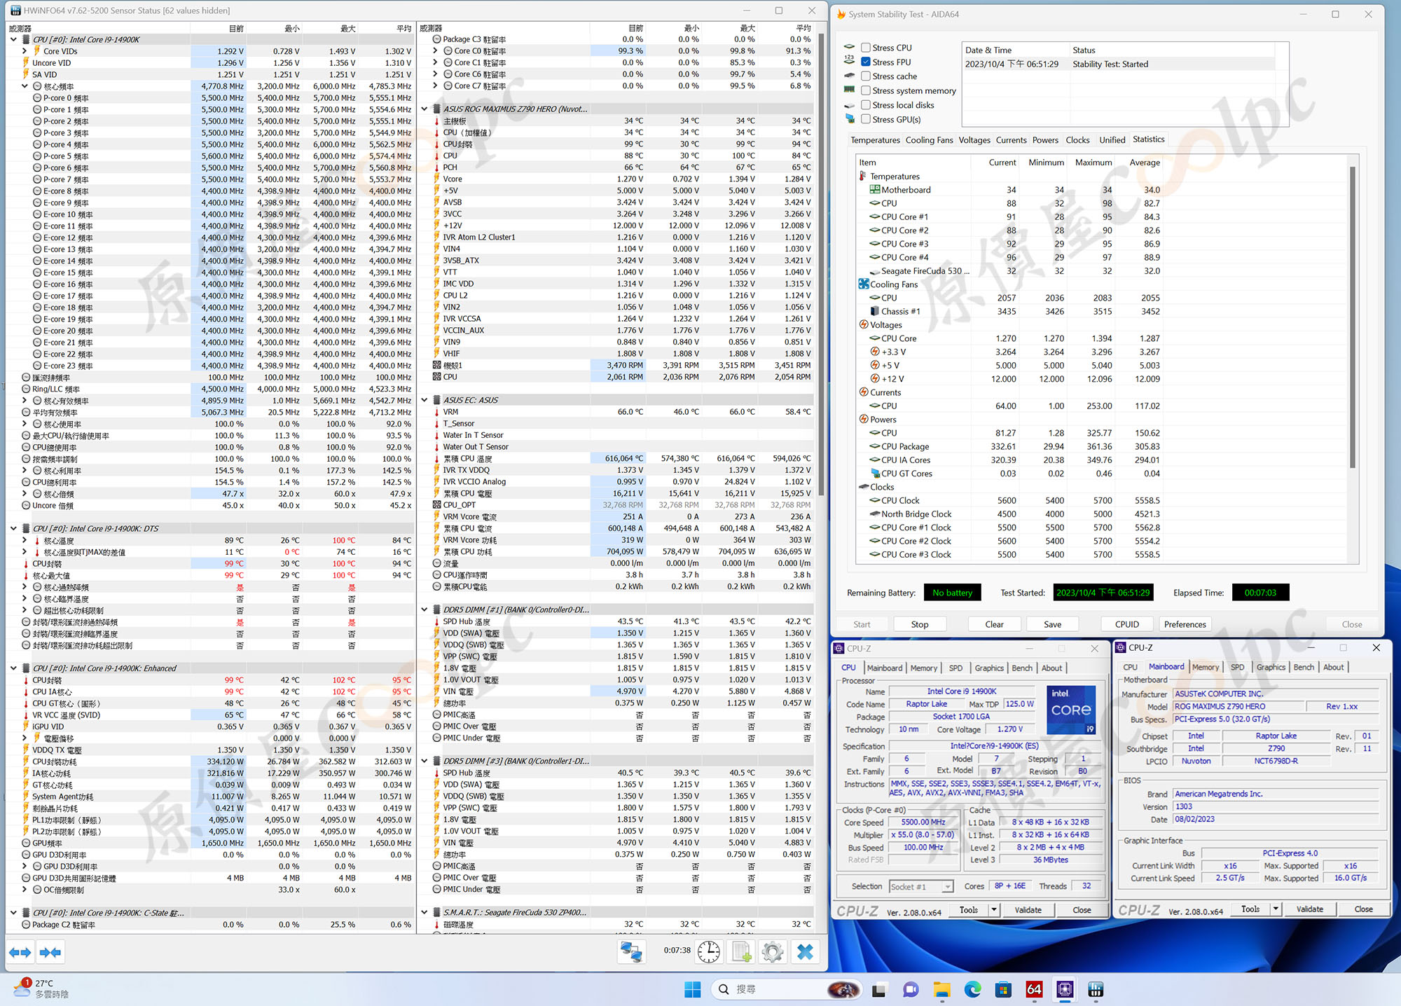Open Preferences in AIDA64

(1185, 624)
